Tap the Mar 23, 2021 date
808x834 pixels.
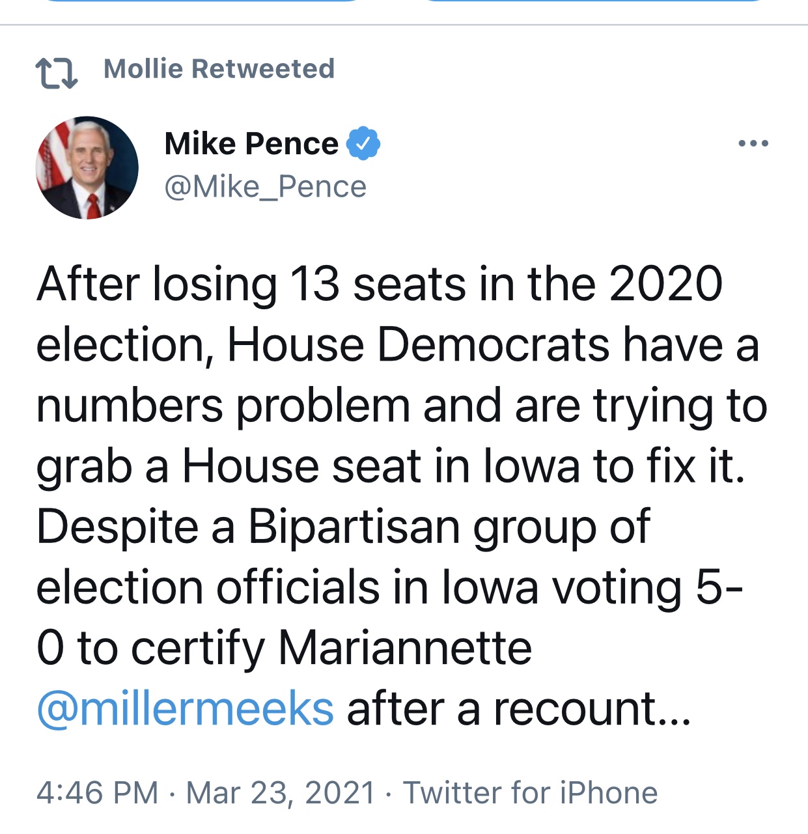pyautogui.click(x=281, y=792)
